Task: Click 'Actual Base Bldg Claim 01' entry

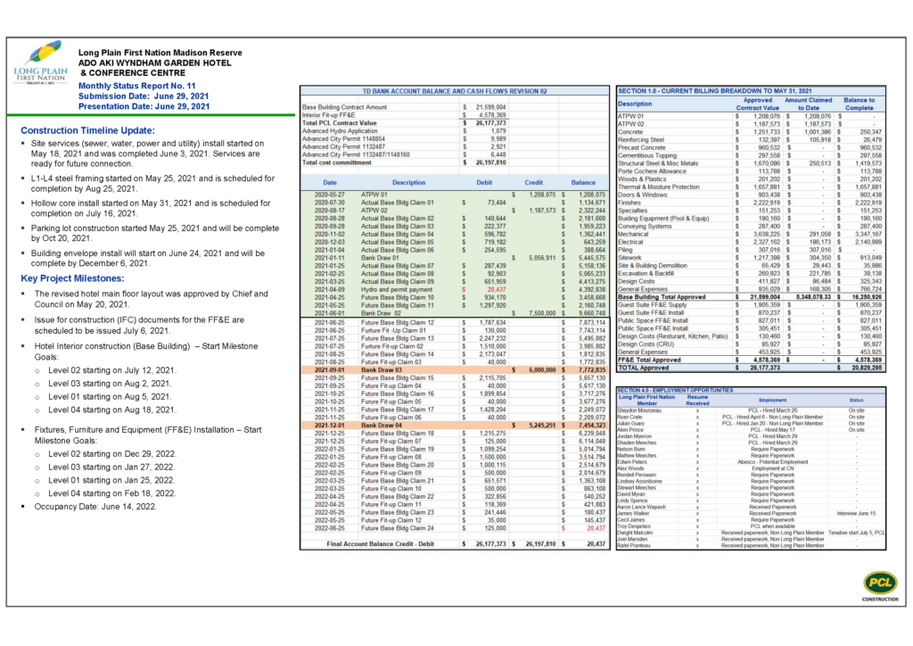Action: (x=397, y=203)
